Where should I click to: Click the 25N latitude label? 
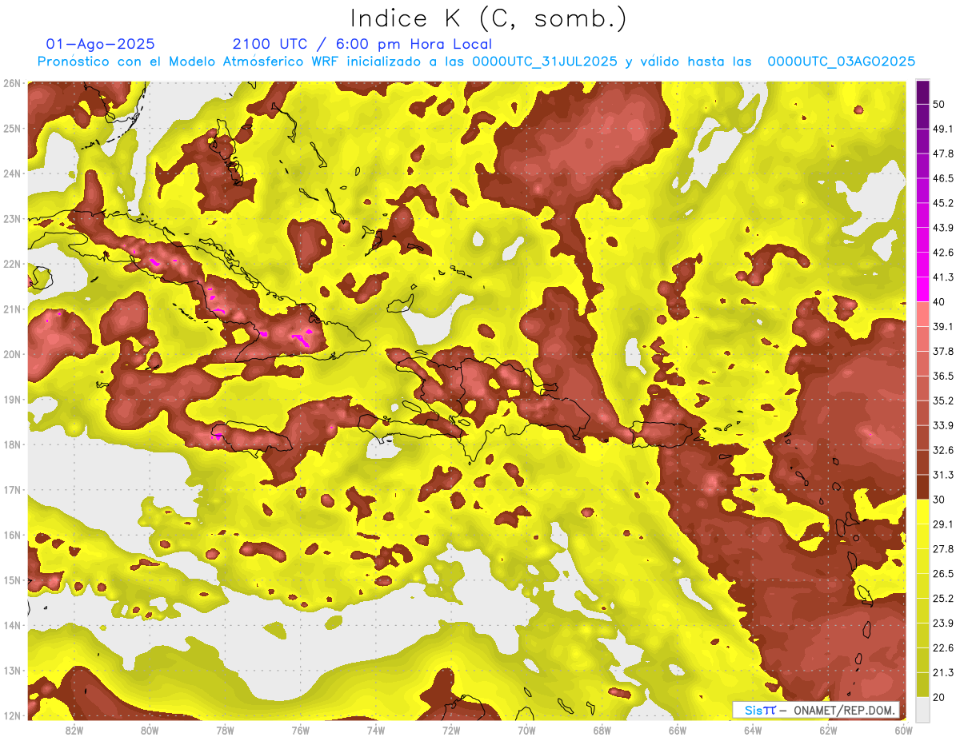pyautogui.click(x=11, y=128)
